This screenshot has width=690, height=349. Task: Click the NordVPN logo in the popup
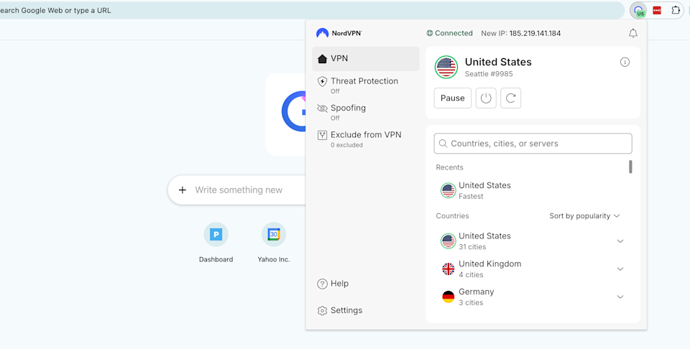(x=339, y=33)
